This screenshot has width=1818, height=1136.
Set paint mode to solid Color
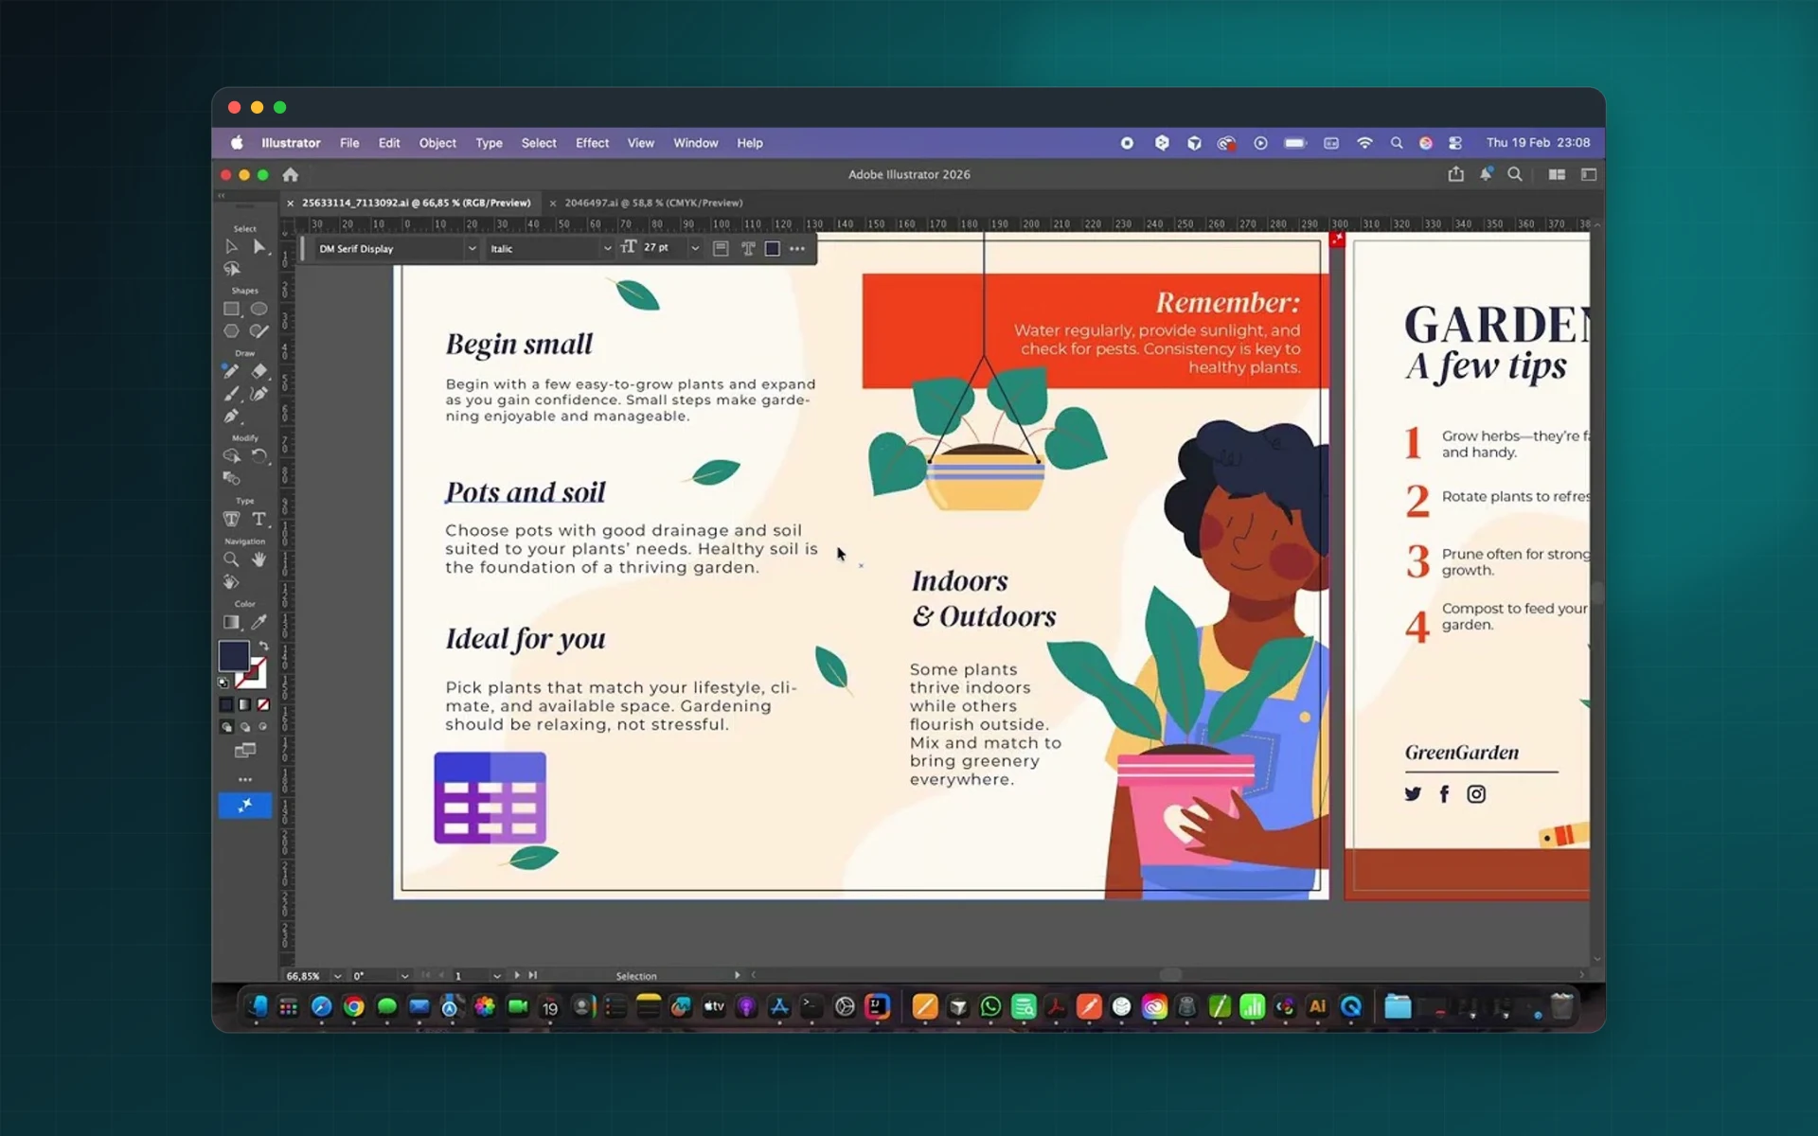tap(226, 704)
